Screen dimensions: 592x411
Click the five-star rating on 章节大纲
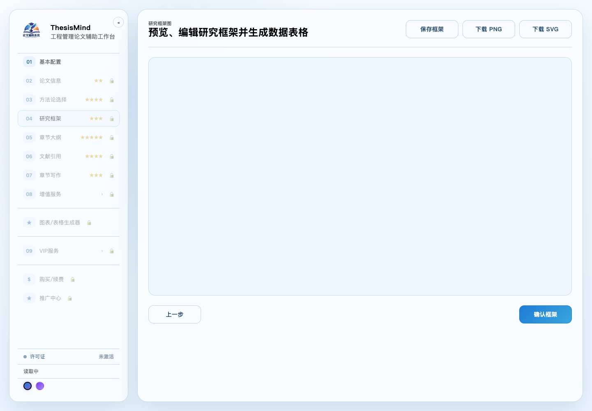click(x=92, y=138)
